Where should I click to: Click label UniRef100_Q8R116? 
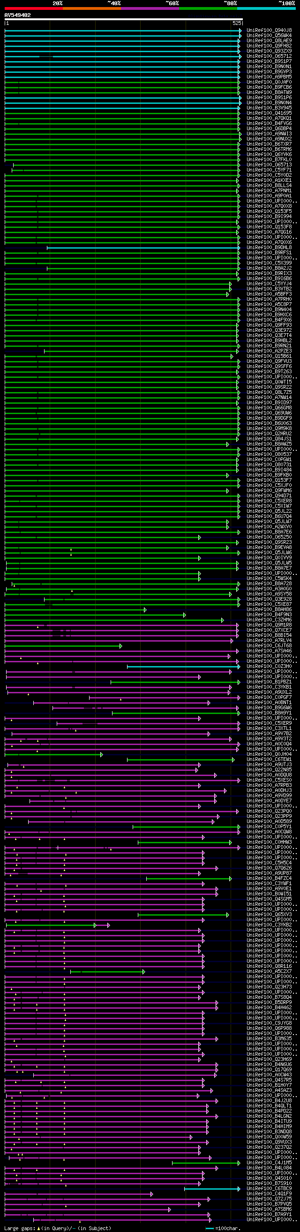[269, 966]
